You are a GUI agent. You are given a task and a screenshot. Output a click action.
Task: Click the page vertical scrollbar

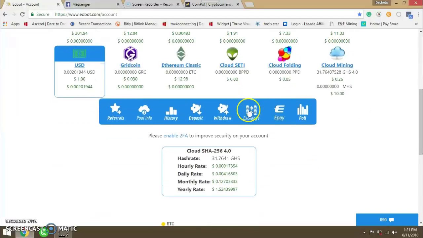[420, 121]
